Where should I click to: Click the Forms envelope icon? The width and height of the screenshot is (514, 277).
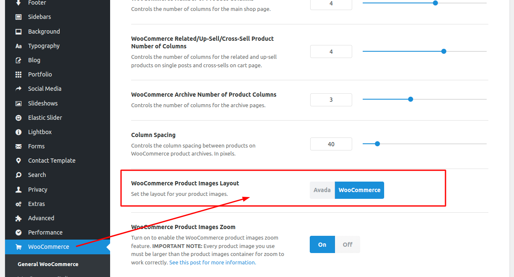(x=18, y=146)
